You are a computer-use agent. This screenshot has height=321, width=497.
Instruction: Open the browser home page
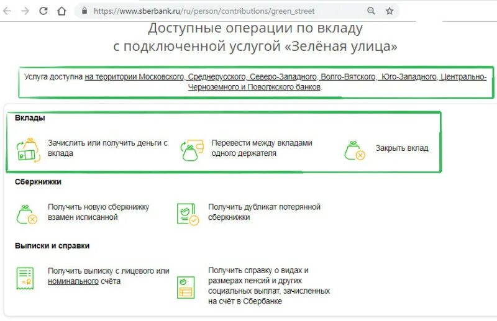(x=62, y=11)
